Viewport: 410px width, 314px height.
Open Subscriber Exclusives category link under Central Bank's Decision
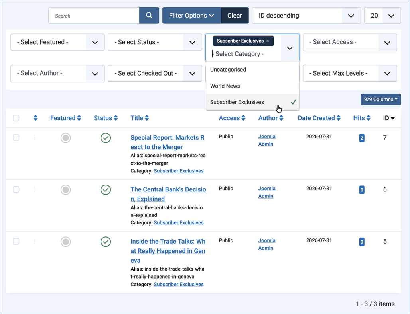[179, 222]
